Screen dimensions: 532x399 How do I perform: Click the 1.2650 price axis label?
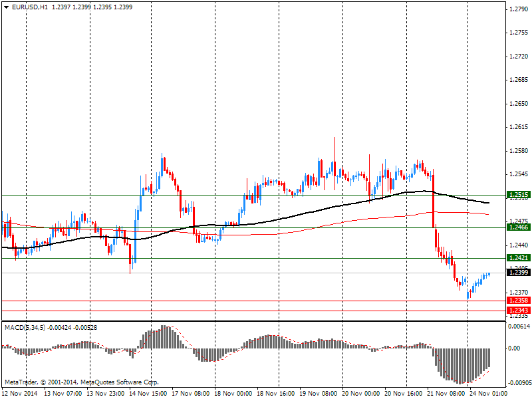519,104
